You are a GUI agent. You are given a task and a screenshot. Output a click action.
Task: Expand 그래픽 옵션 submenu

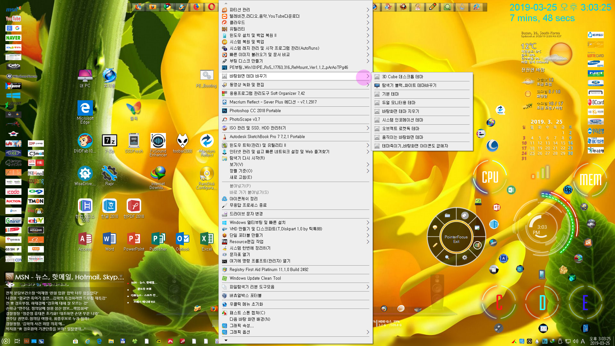click(x=295, y=332)
